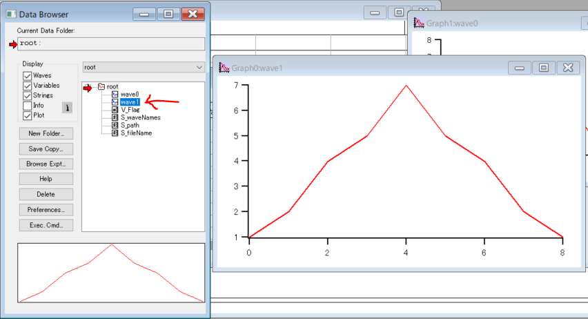Viewport: 588px width, 319px height.
Task: Click the wave1 wave icon
Action: tap(115, 102)
